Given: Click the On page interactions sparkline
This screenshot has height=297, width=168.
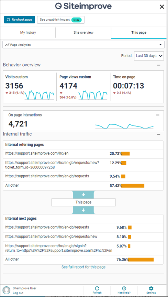Looking at the screenshot, I should [124, 126].
